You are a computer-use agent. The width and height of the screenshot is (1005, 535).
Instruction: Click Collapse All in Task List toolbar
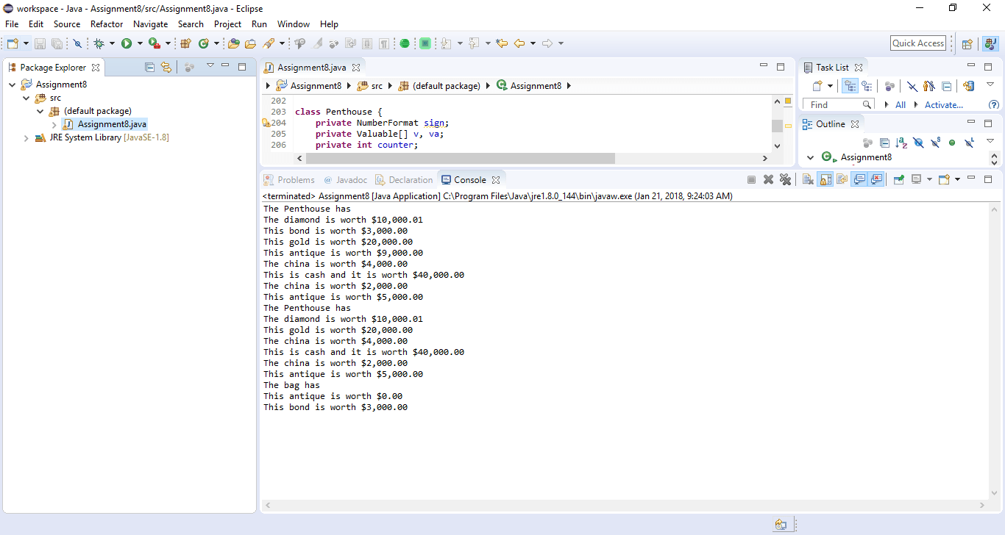946,86
